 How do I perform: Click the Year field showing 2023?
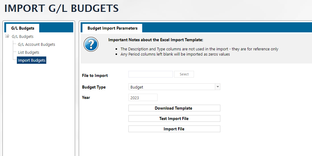point(143,98)
